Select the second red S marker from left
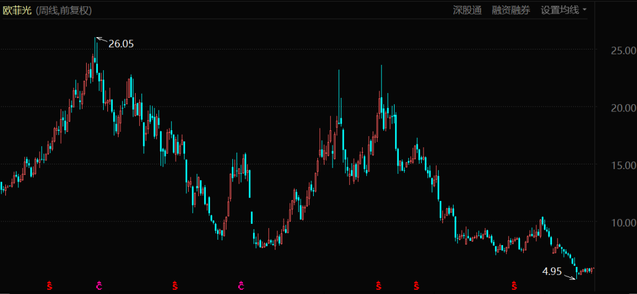The height and width of the screenshot is (294, 637). [175, 286]
